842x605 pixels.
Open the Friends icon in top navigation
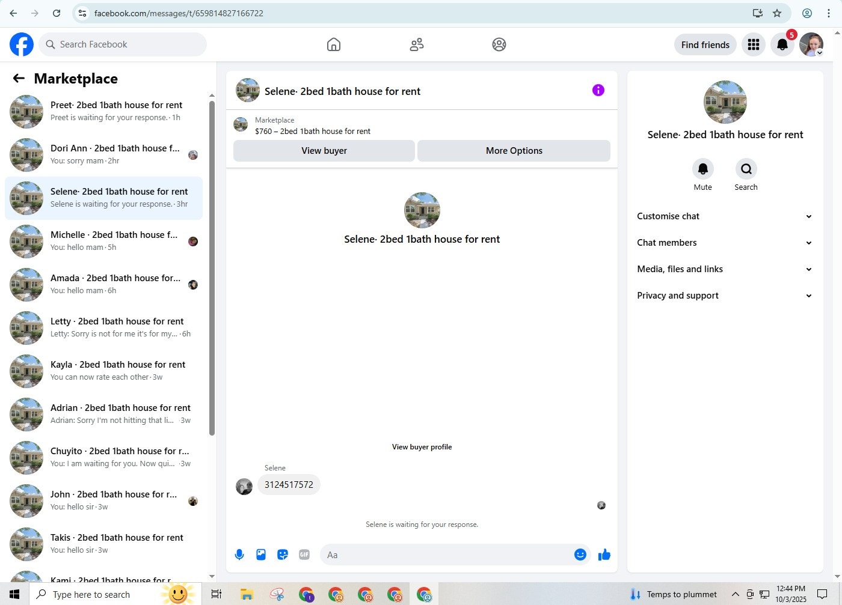(417, 44)
